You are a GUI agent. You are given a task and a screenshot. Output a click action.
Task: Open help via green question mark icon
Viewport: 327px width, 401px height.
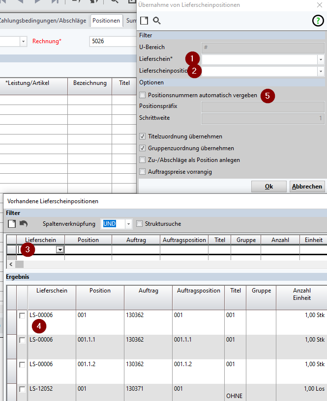coord(318,21)
